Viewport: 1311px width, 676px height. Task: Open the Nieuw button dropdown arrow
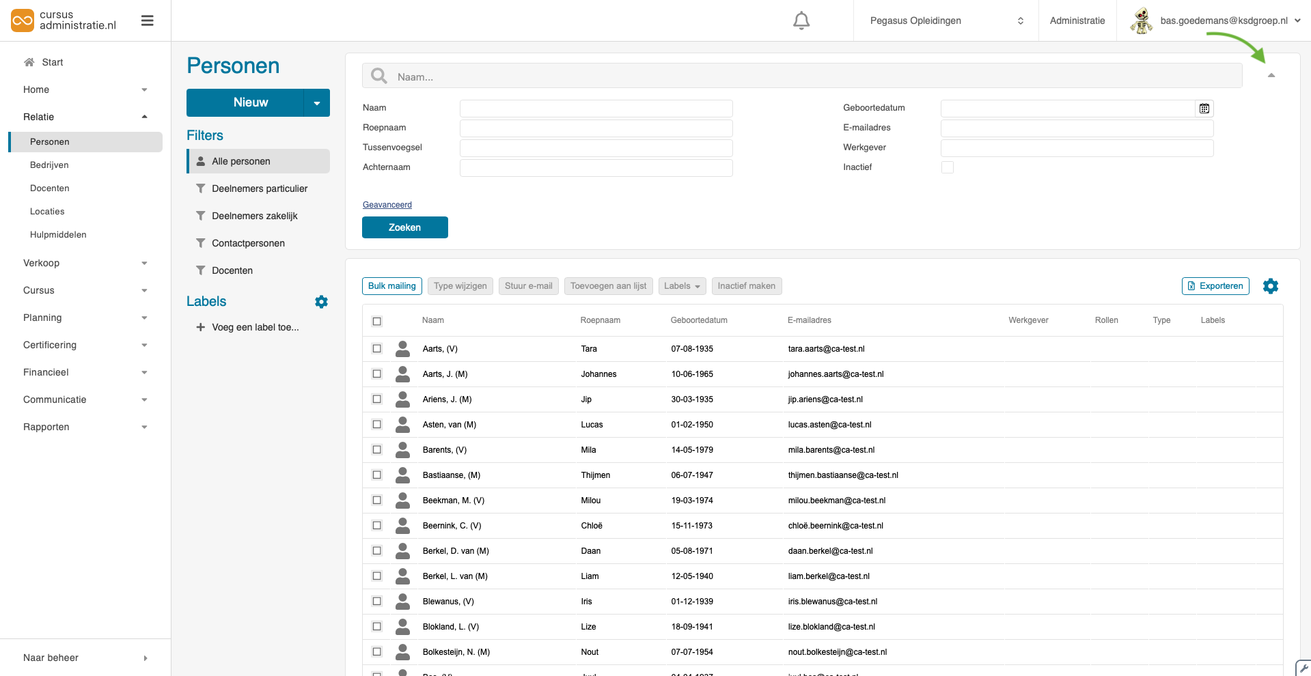[x=316, y=103]
